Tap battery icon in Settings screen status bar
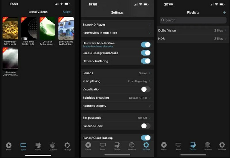 pos(146,4)
